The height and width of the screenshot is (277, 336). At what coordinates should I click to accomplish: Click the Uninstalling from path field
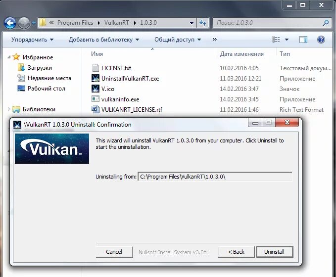click(215, 177)
